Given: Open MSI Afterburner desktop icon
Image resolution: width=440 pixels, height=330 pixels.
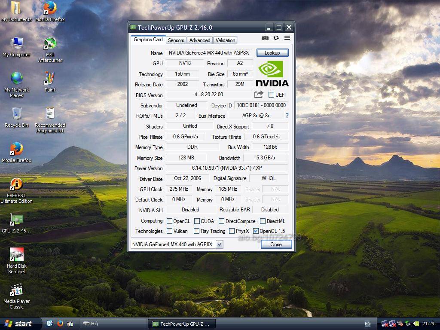Looking at the screenshot, I should 50,44.
